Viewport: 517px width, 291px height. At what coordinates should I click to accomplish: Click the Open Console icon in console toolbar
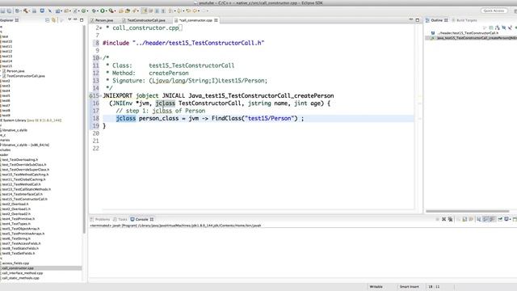tap(515, 219)
